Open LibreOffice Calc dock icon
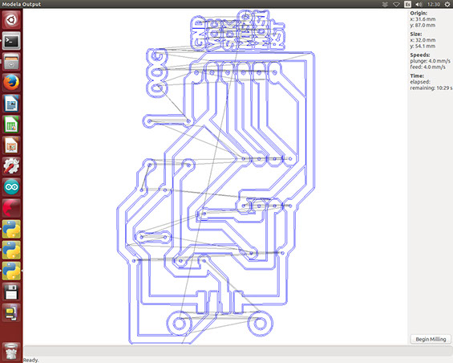Viewport: 453px width, 363px height. coord(11,124)
